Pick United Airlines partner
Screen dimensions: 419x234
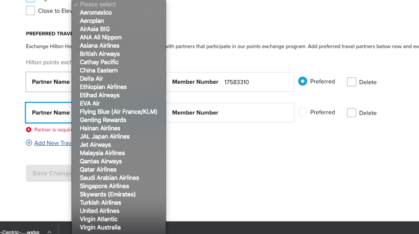point(119,211)
